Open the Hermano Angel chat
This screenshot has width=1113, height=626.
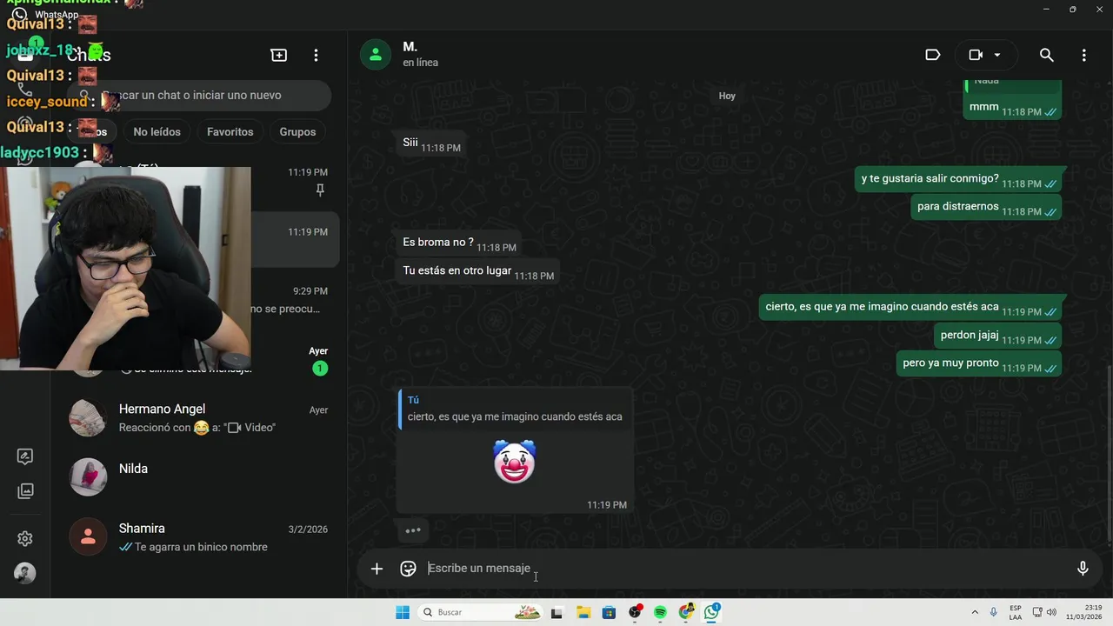tap(198, 418)
